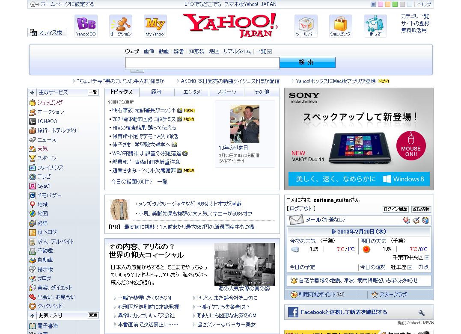Click the Facebook settings wrench icon
The height and width of the screenshot is (334, 461).
pyautogui.click(x=421, y=313)
